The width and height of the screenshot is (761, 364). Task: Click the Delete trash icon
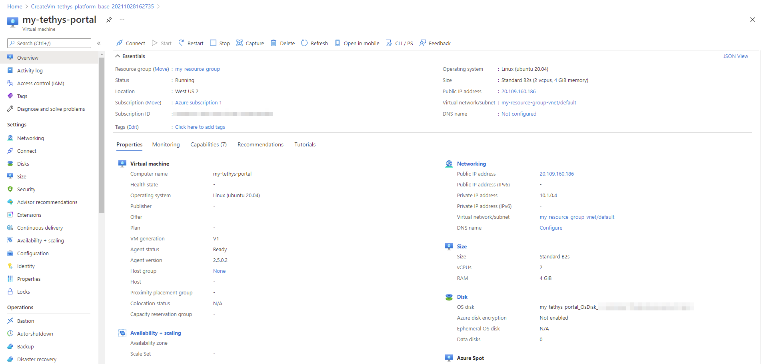(274, 43)
